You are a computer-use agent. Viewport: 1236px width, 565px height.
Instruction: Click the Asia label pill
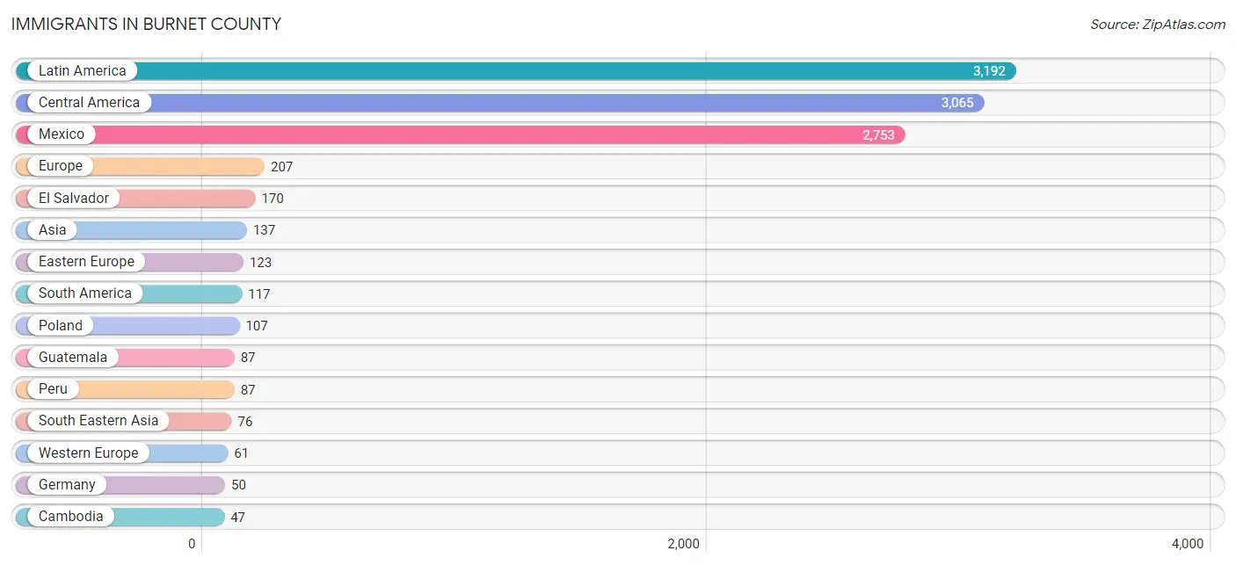coord(52,230)
